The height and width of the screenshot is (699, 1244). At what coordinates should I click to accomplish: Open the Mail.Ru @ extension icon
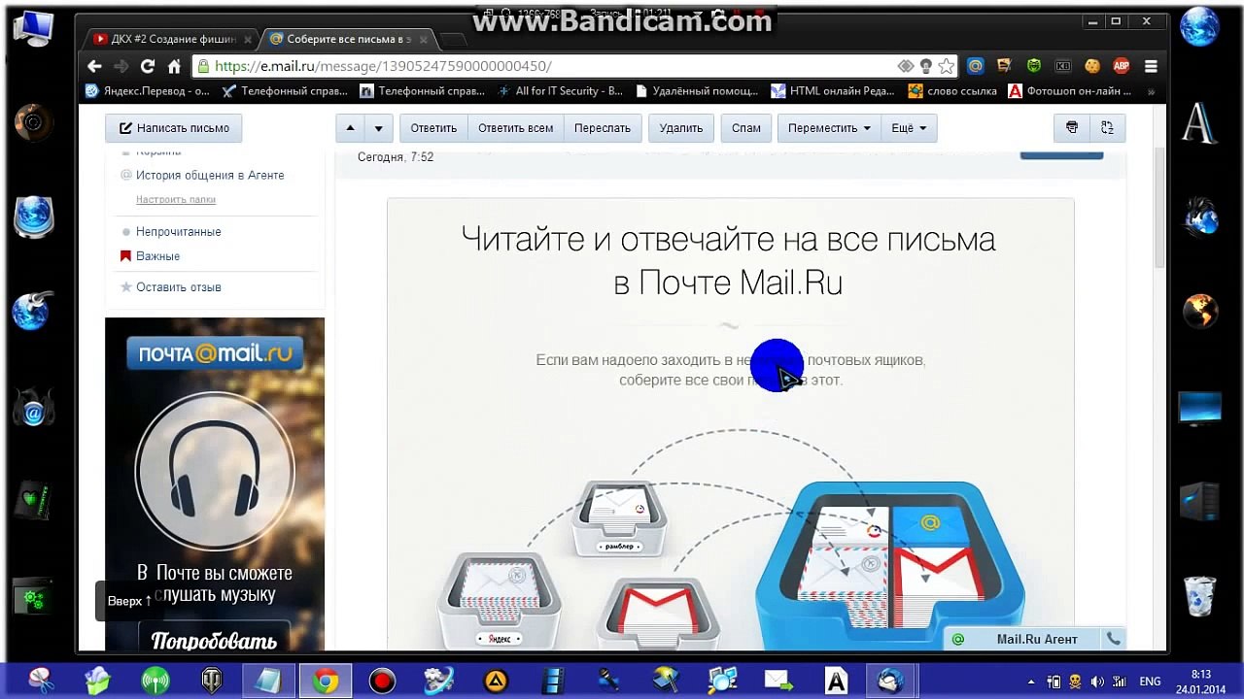[976, 66]
